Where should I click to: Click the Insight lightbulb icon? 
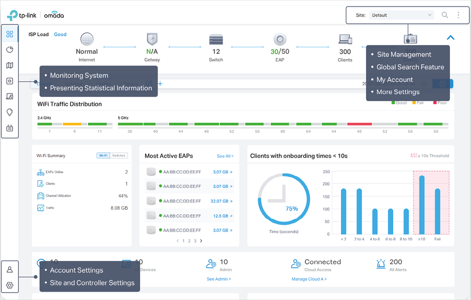tap(9, 112)
